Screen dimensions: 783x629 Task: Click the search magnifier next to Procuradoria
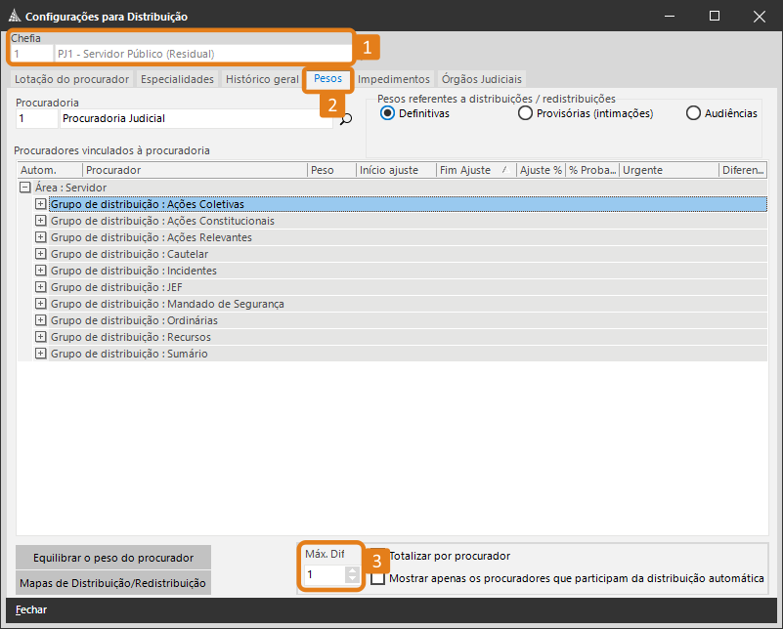(x=345, y=119)
